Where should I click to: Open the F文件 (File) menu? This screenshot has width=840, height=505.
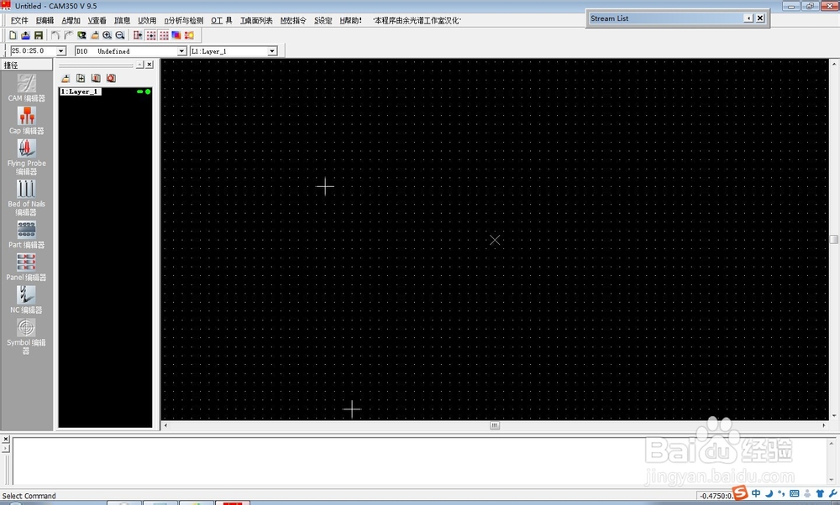pos(19,20)
